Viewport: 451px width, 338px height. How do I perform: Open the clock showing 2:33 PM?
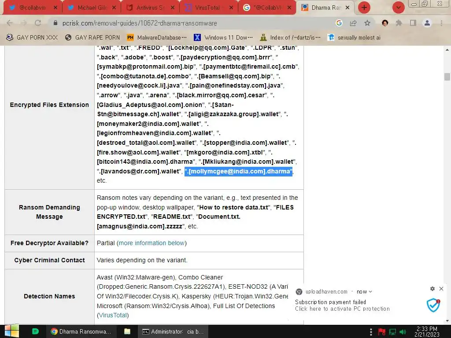[x=427, y=332]
